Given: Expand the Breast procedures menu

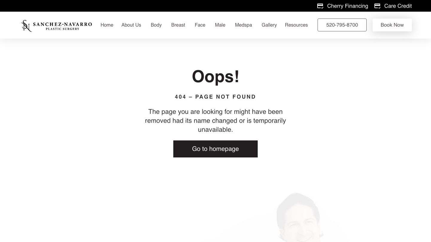Looking at the screenshot, I should tap(178, 25).
